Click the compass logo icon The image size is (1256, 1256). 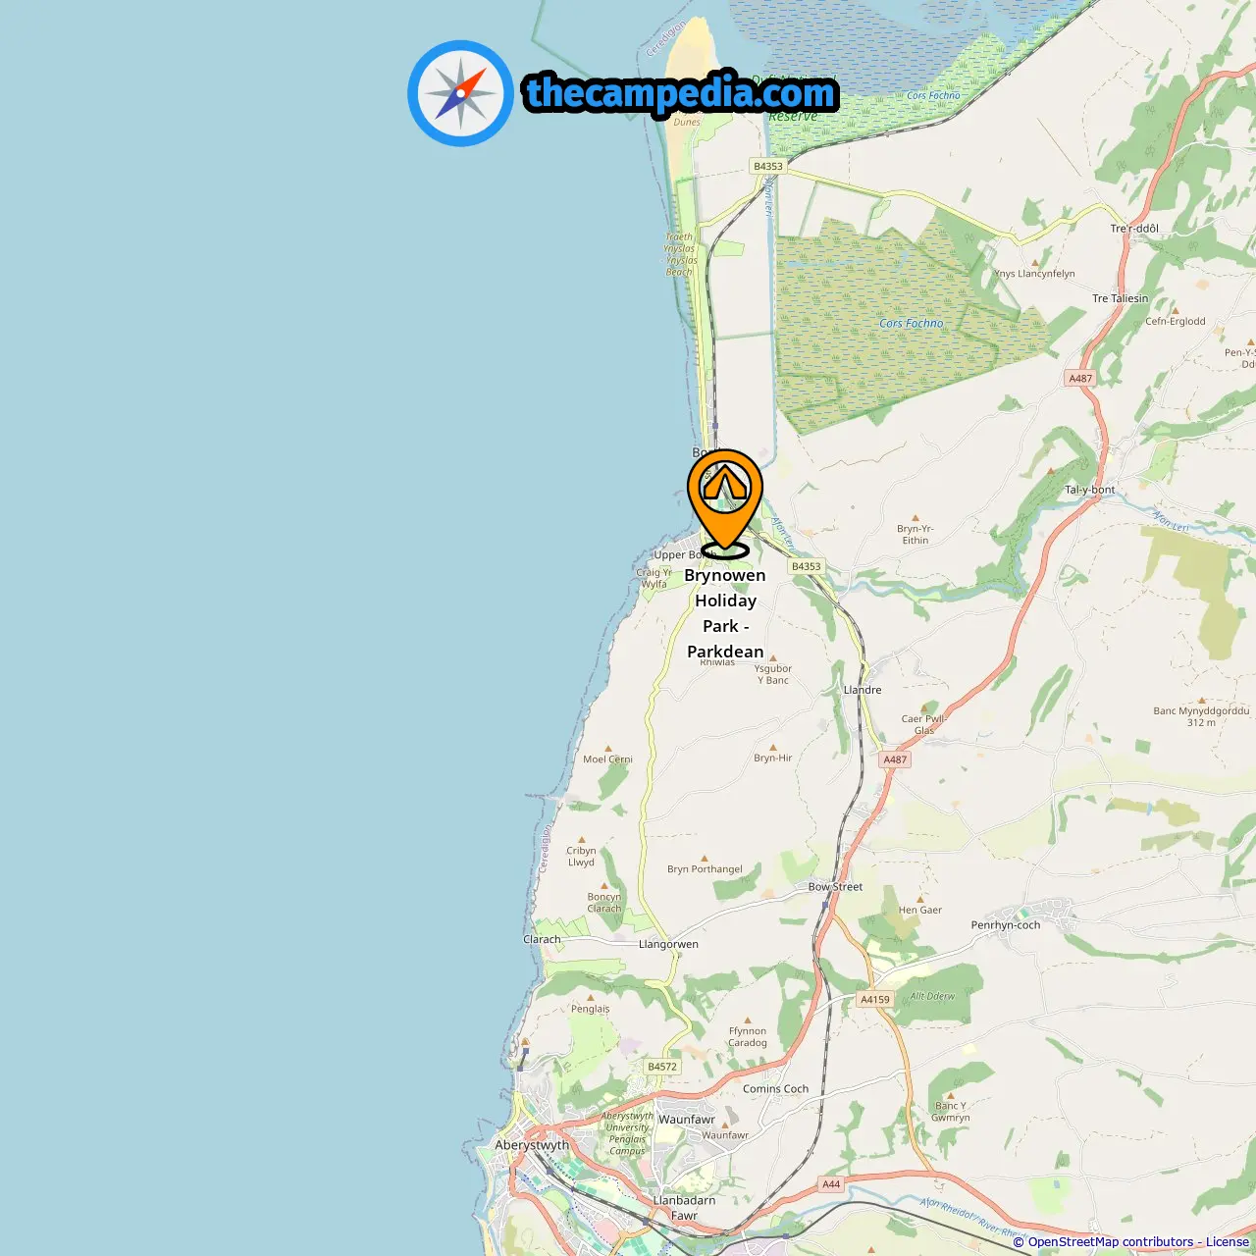coord(460,93)
